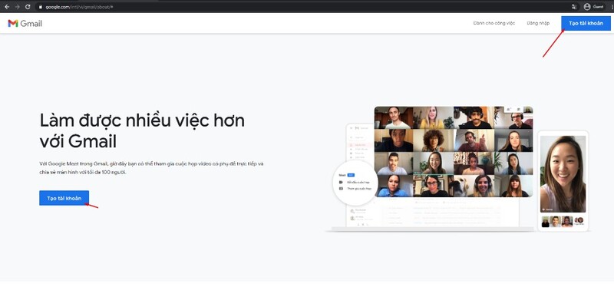Click the padlock site info icon
The image size is (614, 287).
(40, 7)
